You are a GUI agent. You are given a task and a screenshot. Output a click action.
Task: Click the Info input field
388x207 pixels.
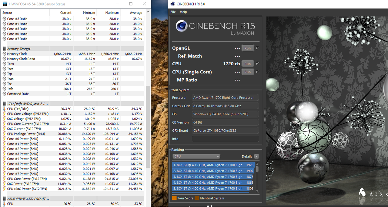click(x=225, y=139)
